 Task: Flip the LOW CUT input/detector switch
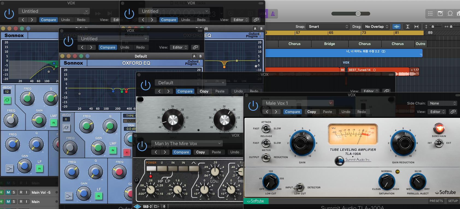click(300, 187)
